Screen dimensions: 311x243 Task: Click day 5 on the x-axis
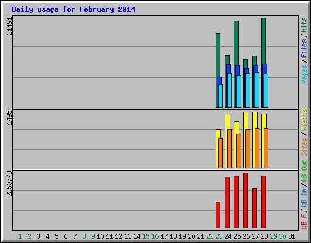click(56, 236)
